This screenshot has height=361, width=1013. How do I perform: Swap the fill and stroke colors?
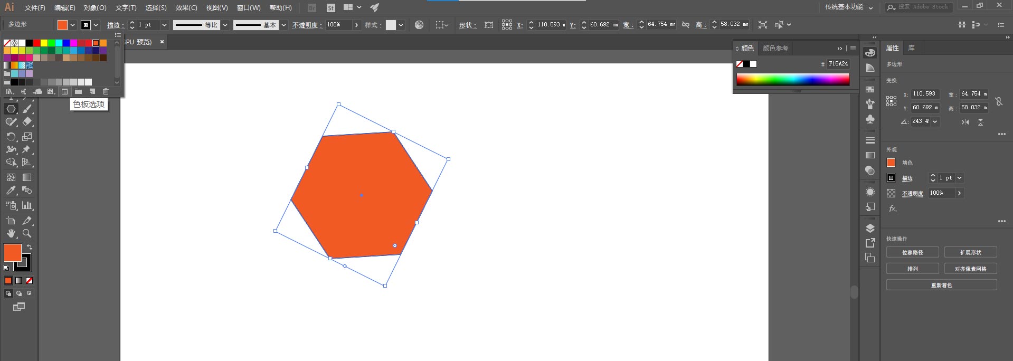click(x=30, y=247)
